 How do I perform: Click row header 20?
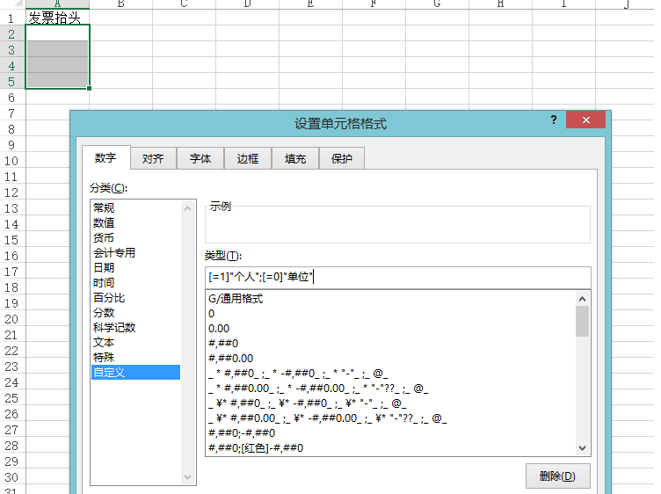(x=12, y=319)
